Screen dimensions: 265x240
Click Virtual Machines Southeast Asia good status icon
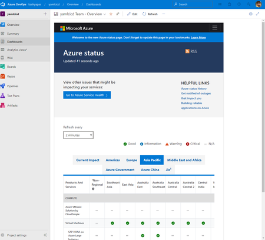pyautogui.click(x=112, y=223)
